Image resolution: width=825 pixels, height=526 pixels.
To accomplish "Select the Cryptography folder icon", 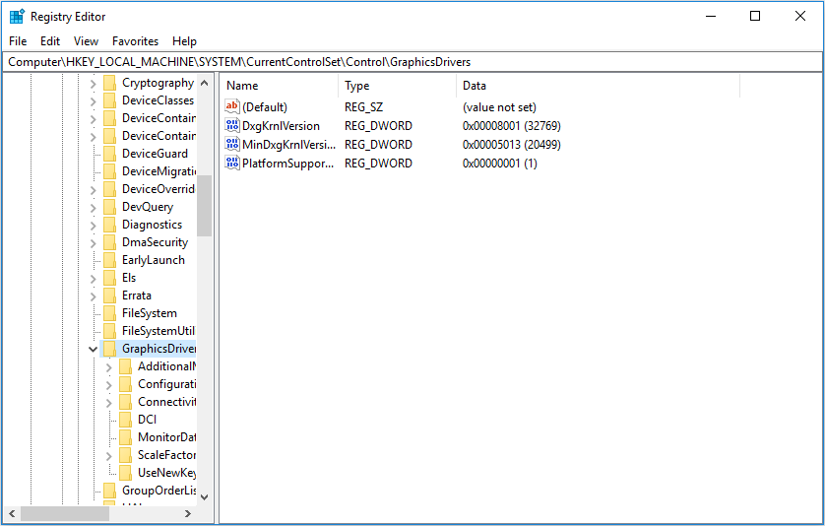I will point(110,83).
